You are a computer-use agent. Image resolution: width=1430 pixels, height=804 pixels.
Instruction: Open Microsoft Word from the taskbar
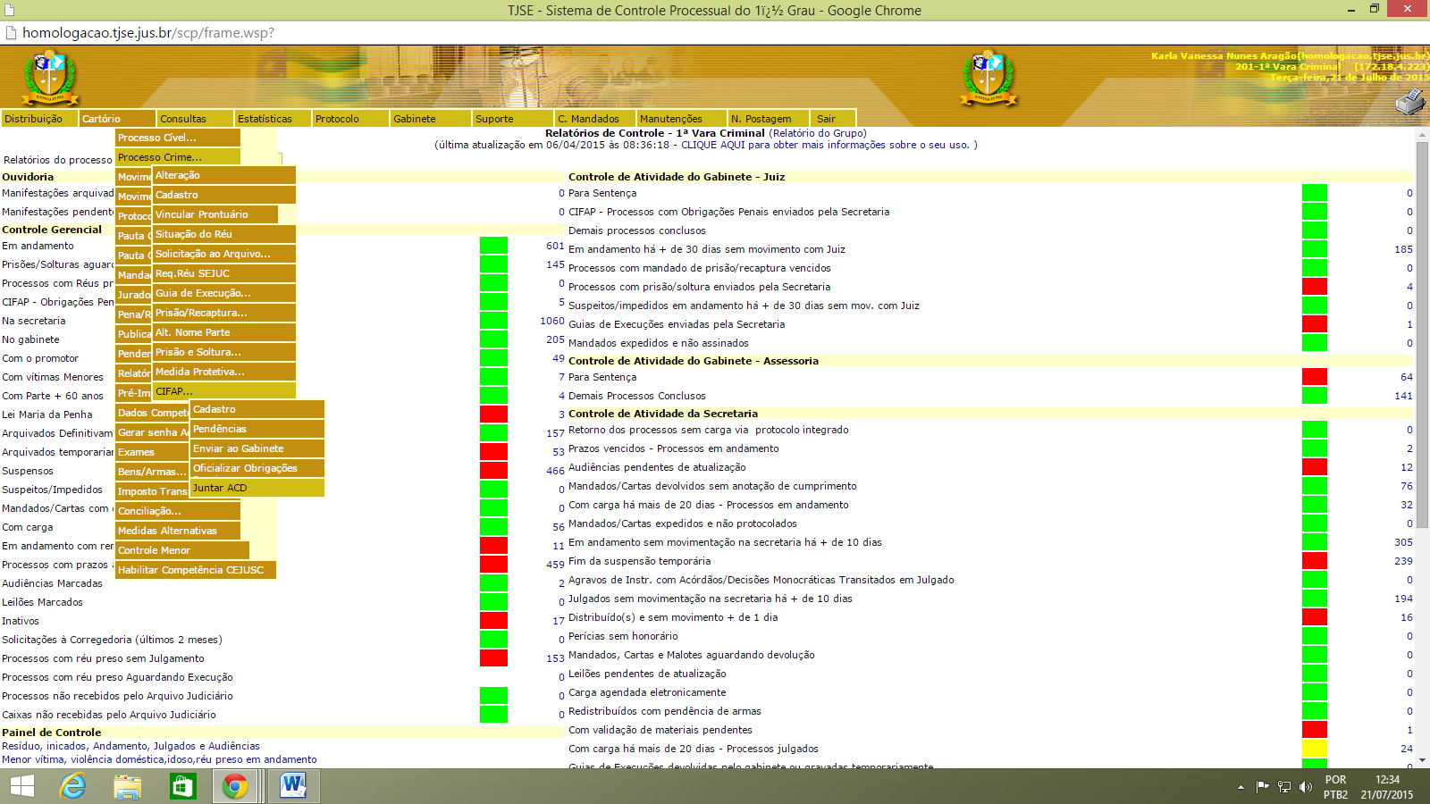tap(292, 786)
